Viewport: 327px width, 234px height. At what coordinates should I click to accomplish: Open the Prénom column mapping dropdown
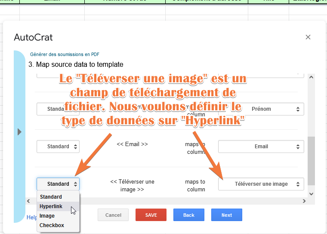click(x=261, y=109)
